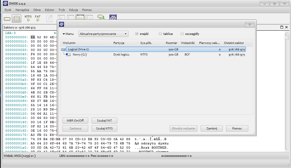Viewport: 291px width, 168px height.
Task: Click the Partycje dialog title icon
Action: pyautogui.click(x=62, y=24)
